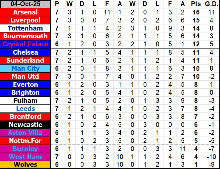Click the Crystal Palace team name
This screenshot has height=169, width=220.
point(25,44)
